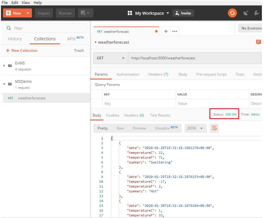Screen dimensions: 264x218
Task: Select the Pretty view mode
Action: coord(103,128)
